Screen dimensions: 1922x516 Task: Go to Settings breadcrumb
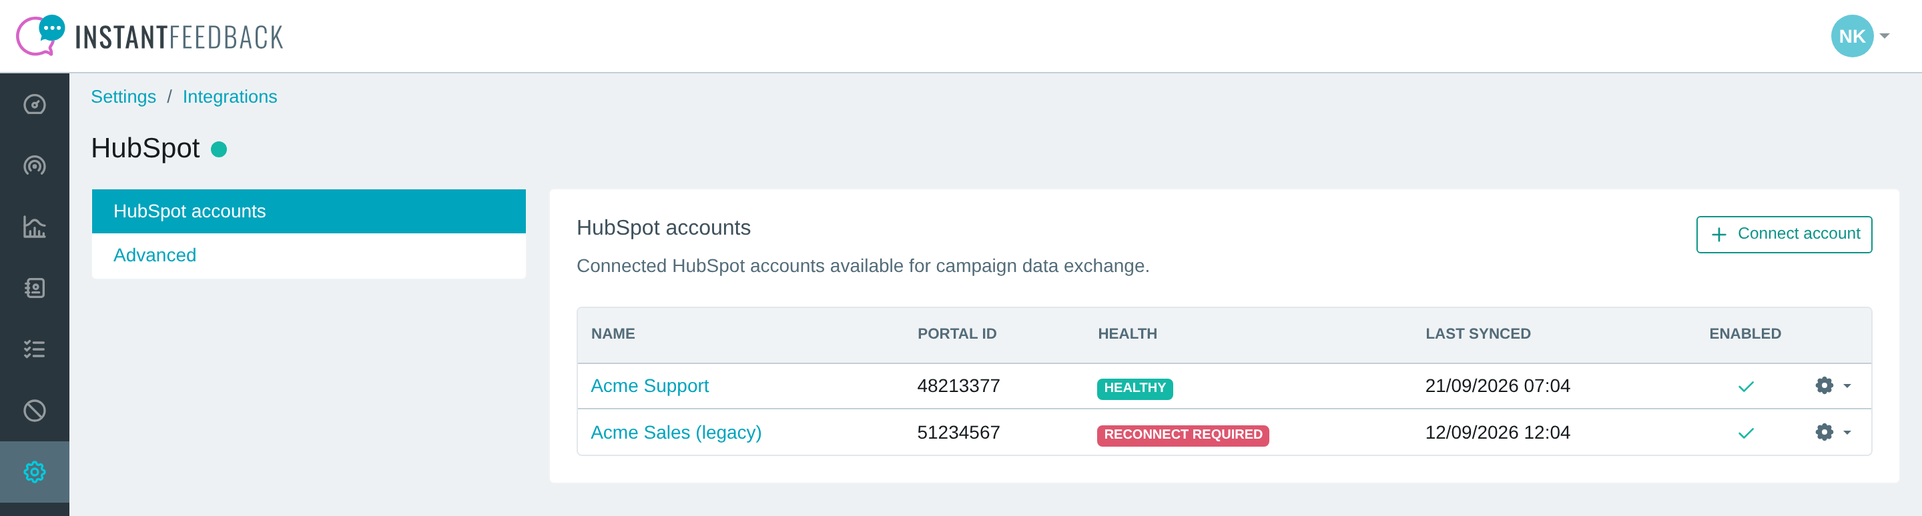[x=123, y=97]
